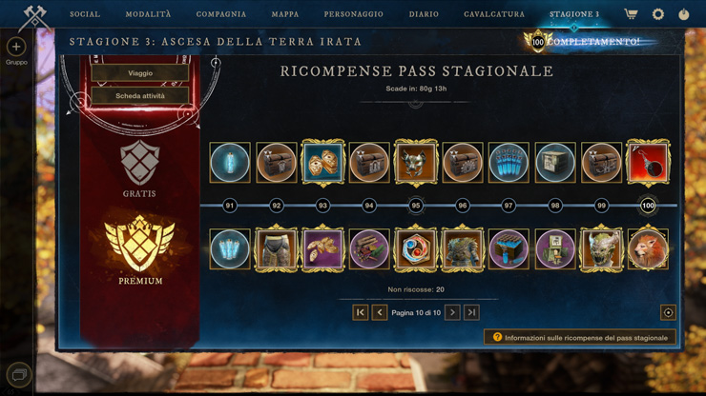The height and width of the screenshot is (396, 706).
Task: Select the red amulet level 100 reward
Action: pos(648,162)
